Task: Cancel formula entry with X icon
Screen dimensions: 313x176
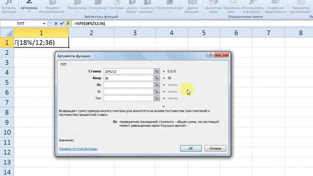Action: (x=56, y=23)
